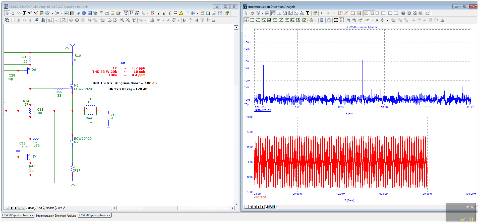Screen dimensions: 479x223
Task: Click the schematic horizontal scrollbar thumb
Action: point(159,208)
